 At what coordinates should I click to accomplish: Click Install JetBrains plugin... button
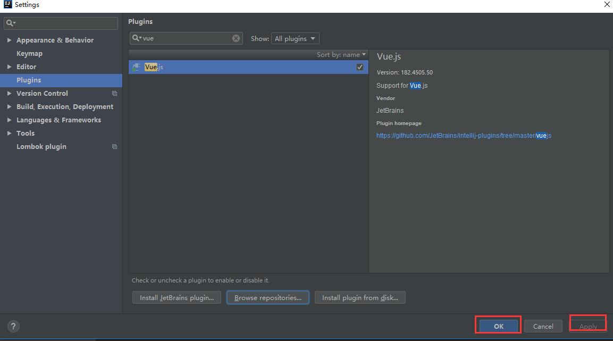point(177,297)
